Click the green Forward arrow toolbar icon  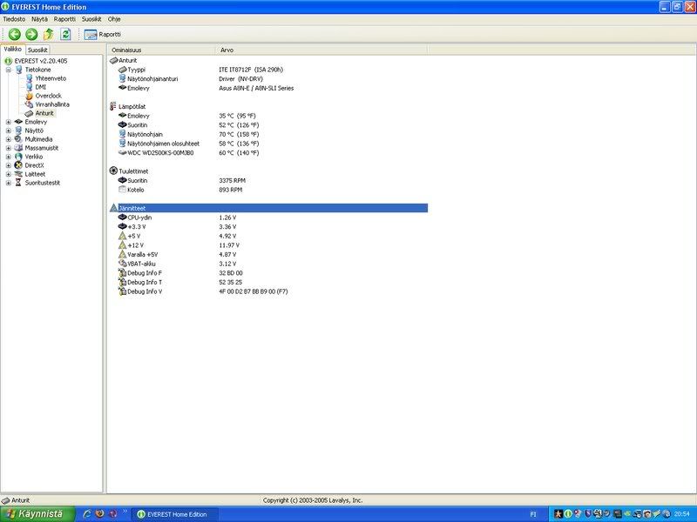(x=31, y=34)
